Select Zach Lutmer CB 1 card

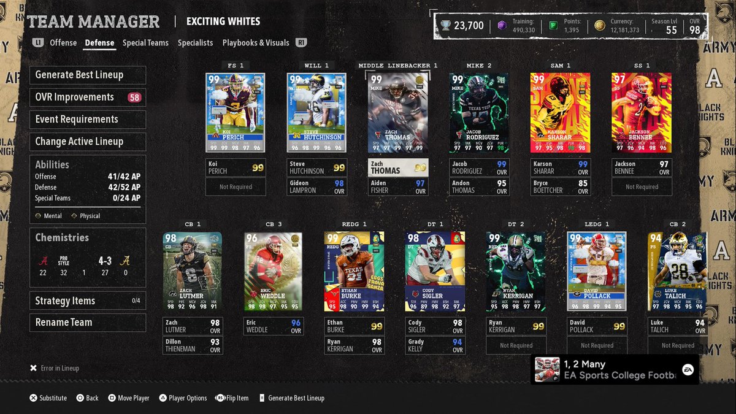click(x=193, y=271)
